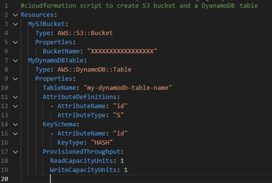
Task: Collapse the ProvisionedThroughput block
Action: (15, 152)
